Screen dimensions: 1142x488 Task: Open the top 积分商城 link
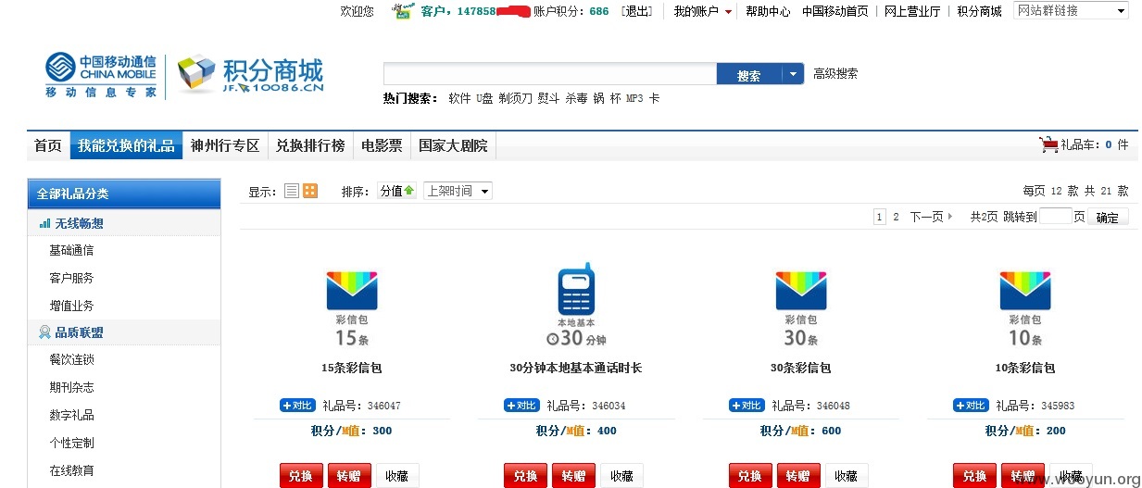point(979,11)
